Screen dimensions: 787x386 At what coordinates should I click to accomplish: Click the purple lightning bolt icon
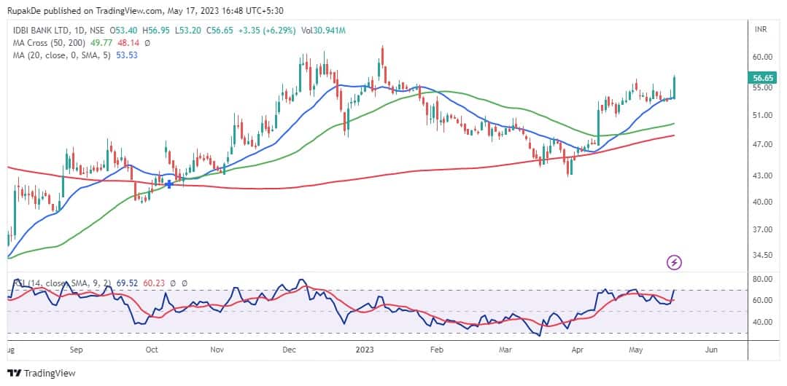tap(675, 262)
